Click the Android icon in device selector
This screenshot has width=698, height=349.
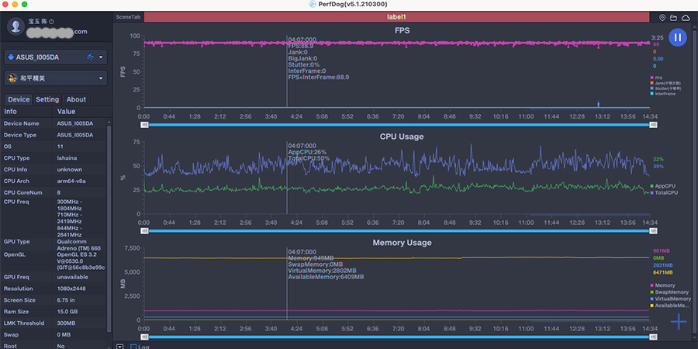tap(11, 57)
